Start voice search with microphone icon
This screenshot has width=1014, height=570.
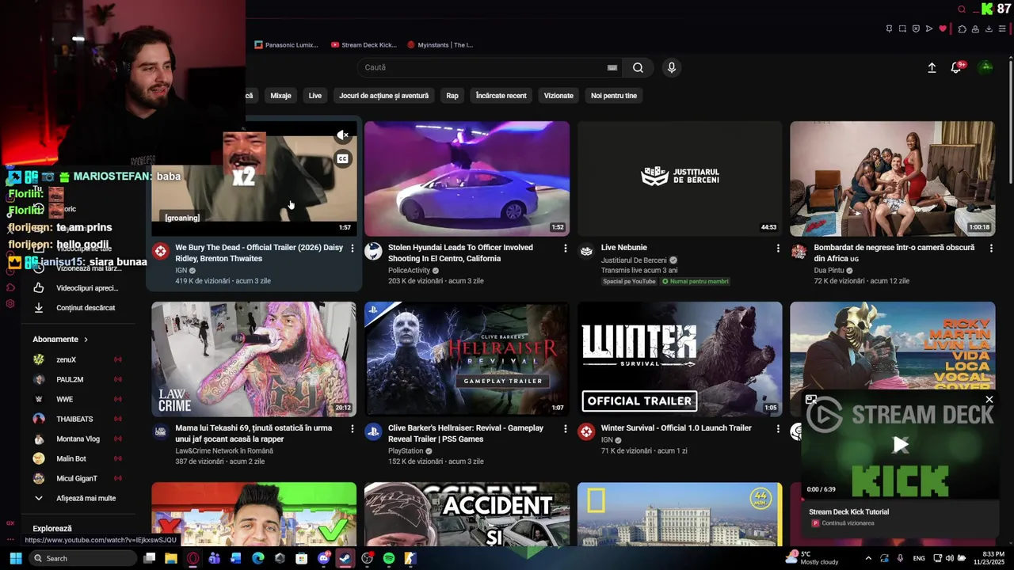tap(671, 67)
